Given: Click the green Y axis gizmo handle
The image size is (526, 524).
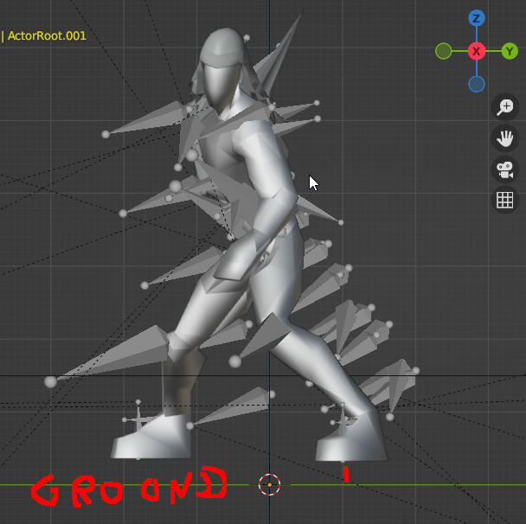Looking at the screenshot, I should [509, 51].
